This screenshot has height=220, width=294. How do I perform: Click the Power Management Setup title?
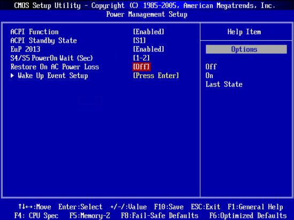(147, 14)
